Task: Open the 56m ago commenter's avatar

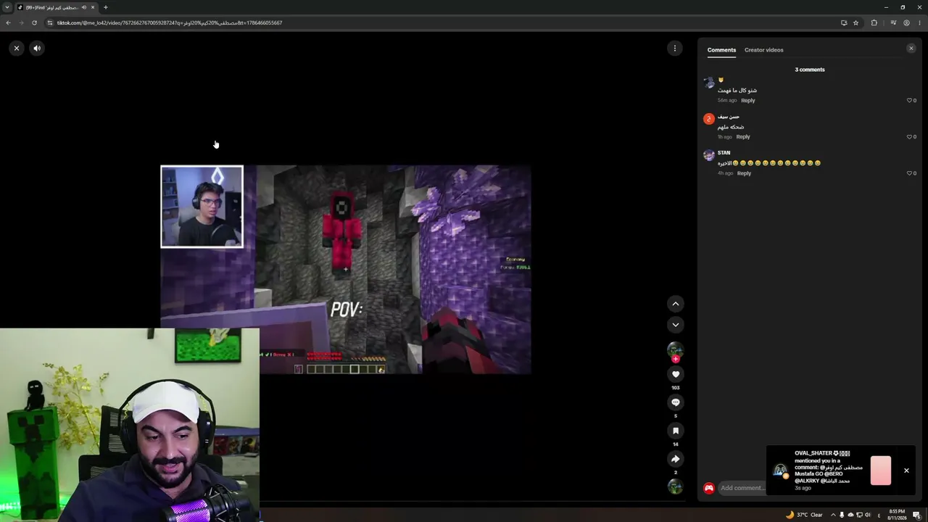Action: 709,83
